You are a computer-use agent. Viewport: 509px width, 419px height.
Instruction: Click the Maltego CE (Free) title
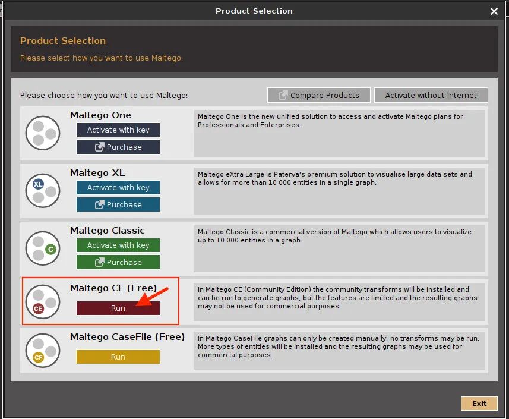click(113, 288)
